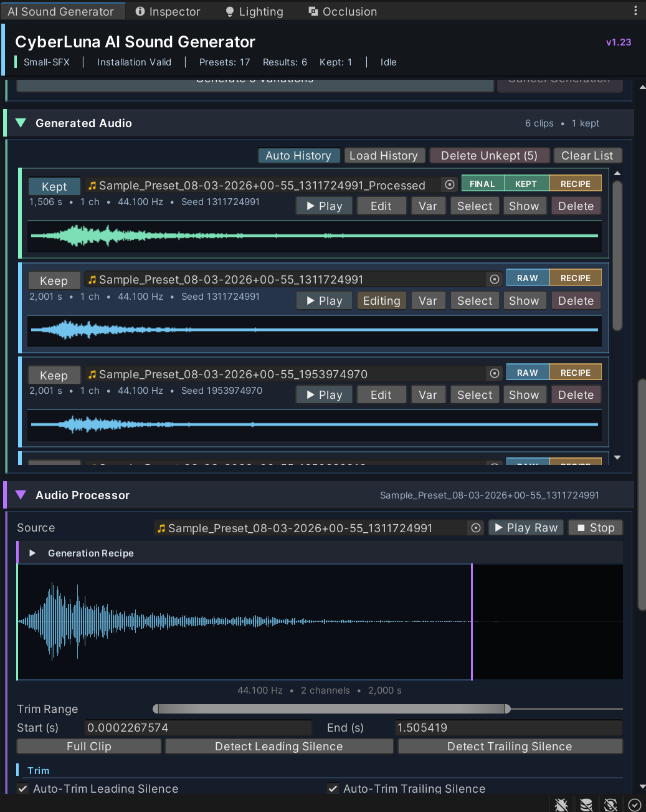Click Clear List button
This screenshot has width=646, height=812.
pyautogui.click(x=587, y=155)
